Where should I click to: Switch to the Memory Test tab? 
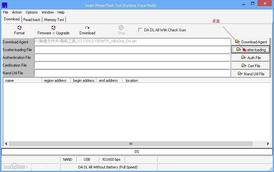click(54, 20)
